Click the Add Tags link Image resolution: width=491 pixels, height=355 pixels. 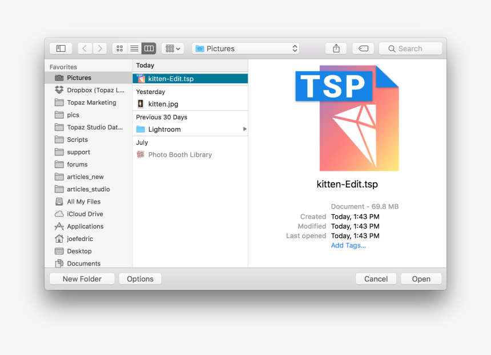click(x=348, y=245)
